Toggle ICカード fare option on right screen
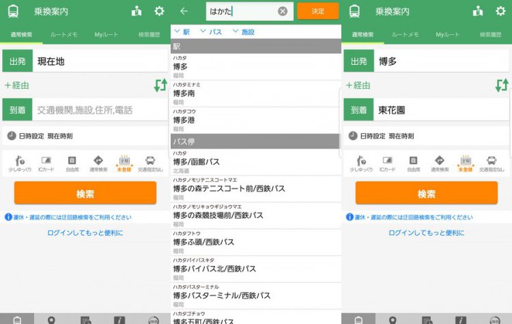 (387, 163)
